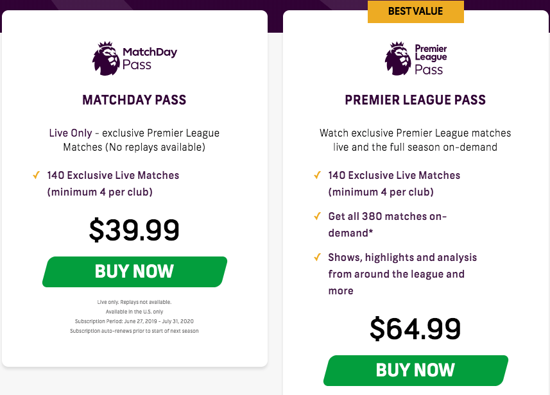Click the BEST VALUE yellow badge

[x=416, y=12]
